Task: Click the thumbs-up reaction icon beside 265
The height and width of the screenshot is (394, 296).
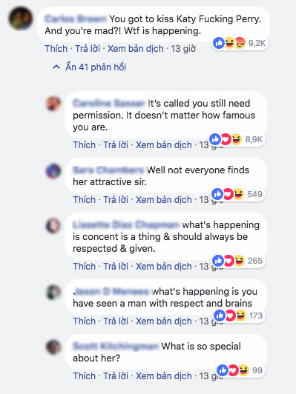Action: coord(218,261)
